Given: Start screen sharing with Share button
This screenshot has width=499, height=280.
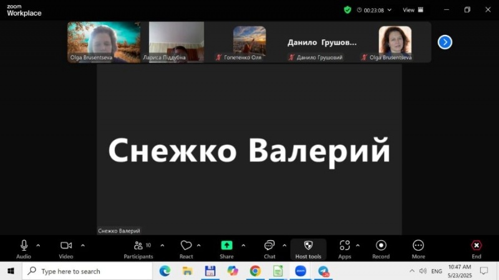Looking at the screenshot, I should [226, 249].
